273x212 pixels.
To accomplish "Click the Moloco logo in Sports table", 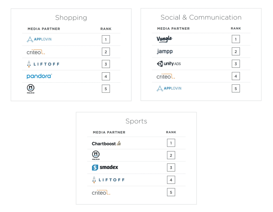I will [96, 155].
